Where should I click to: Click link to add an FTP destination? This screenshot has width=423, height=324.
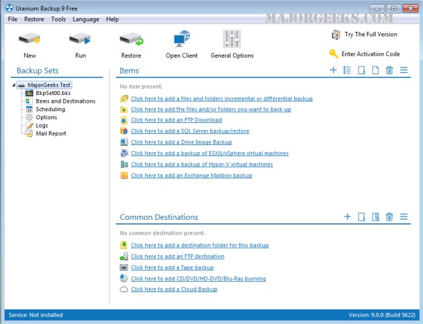pos(178,256)
